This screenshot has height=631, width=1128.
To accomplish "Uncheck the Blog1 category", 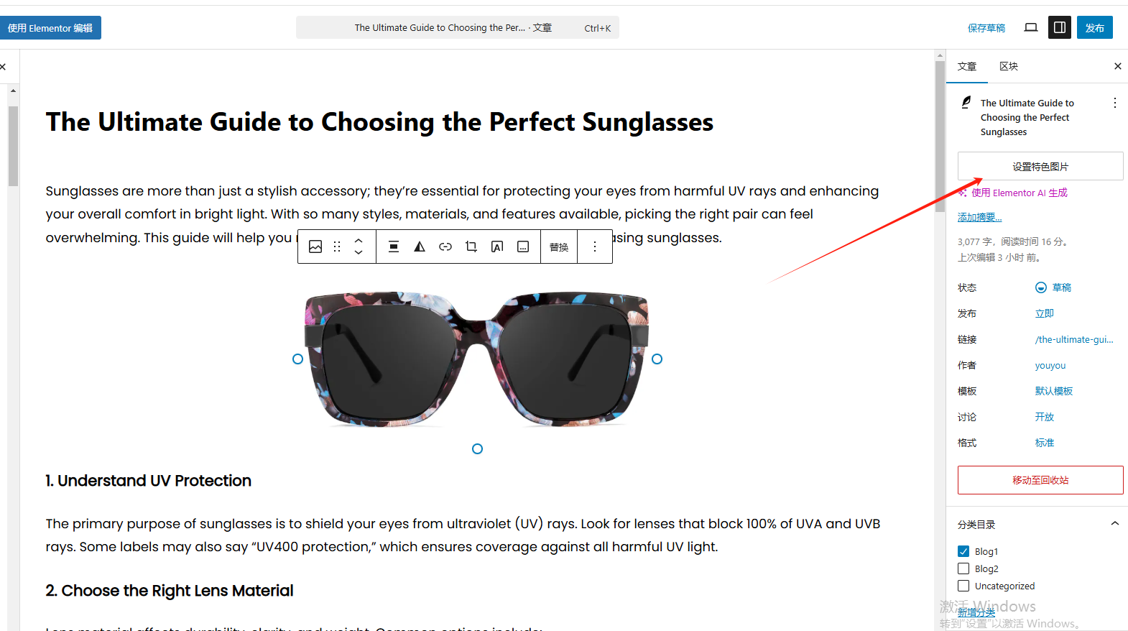I will pyautogui.click(x=963, y=551).
